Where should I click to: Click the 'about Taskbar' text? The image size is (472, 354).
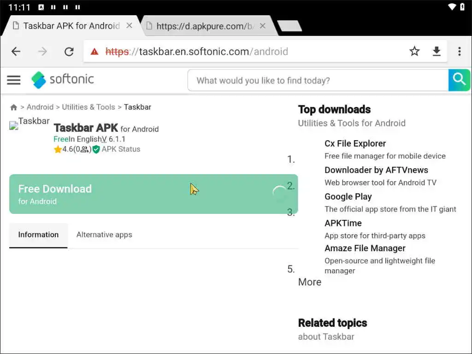click(326, 336)
